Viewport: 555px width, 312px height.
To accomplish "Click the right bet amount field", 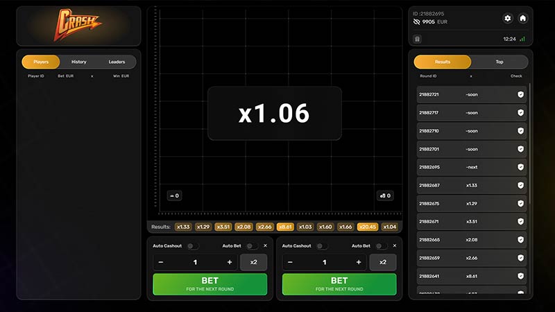I will [324, 262].
